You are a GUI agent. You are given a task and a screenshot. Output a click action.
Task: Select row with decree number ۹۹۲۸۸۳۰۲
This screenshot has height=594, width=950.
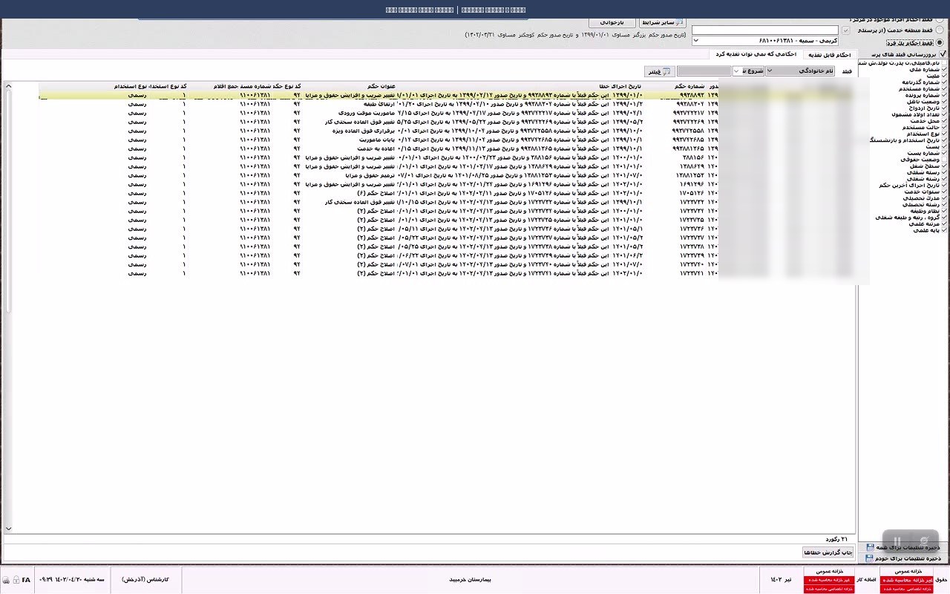pyautogui.click(x=445, y=104)
